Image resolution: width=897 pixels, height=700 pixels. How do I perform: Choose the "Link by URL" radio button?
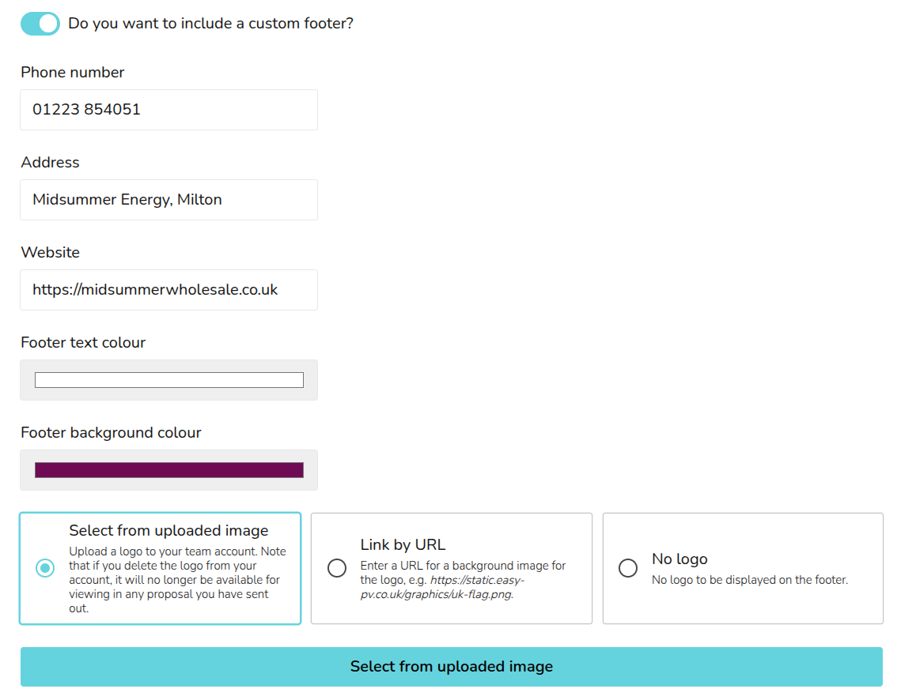pyautogui.click(x=337, y=568)
